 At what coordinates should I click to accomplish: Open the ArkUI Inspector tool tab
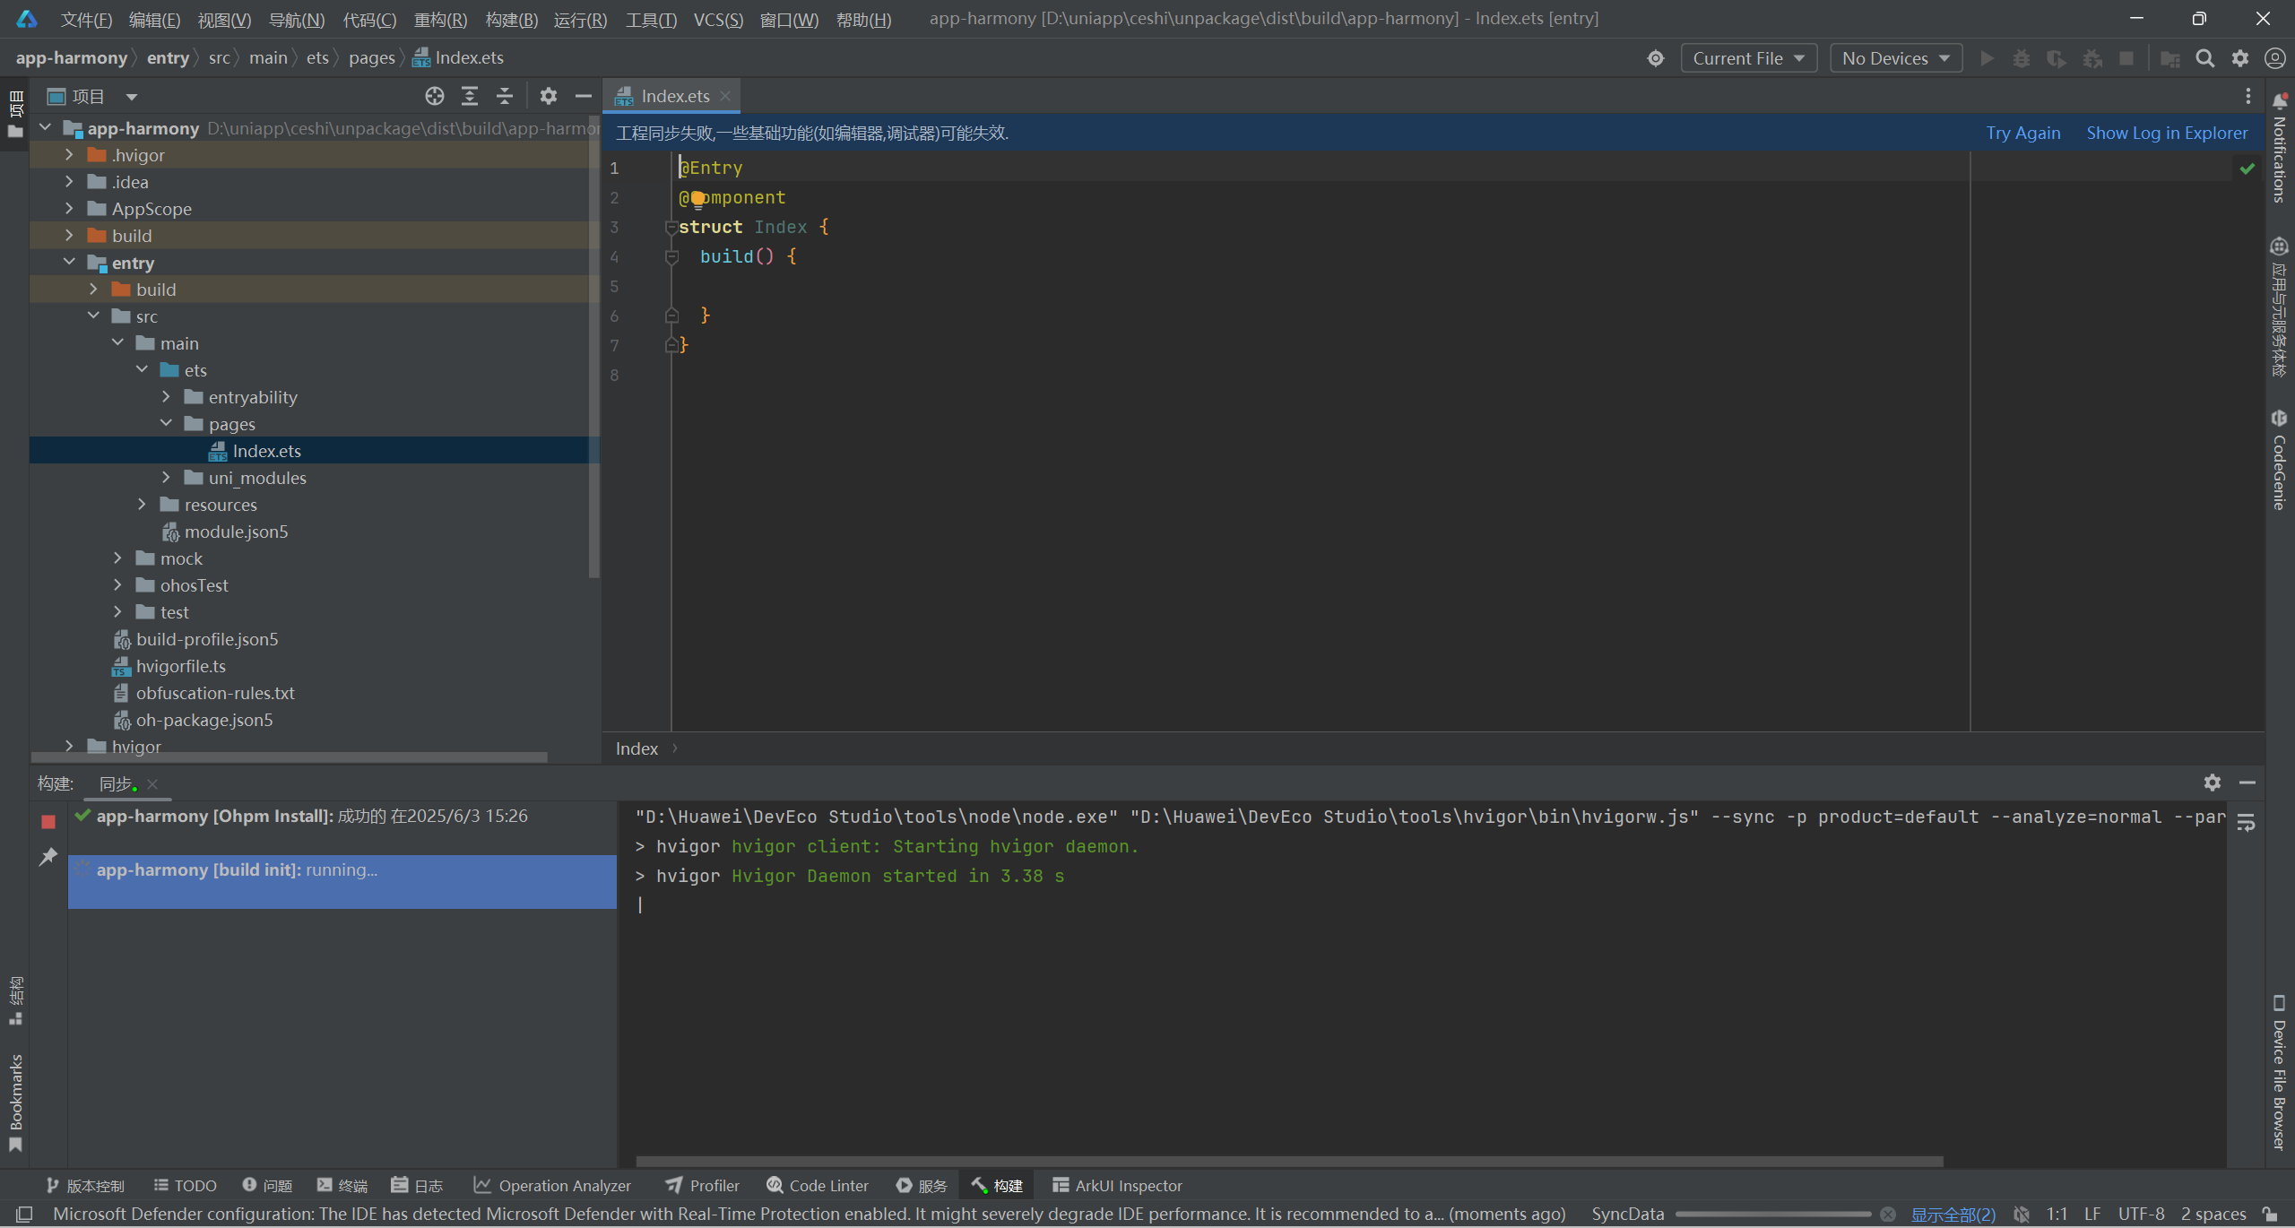pyautogui.click(x=1117, y=1185)
